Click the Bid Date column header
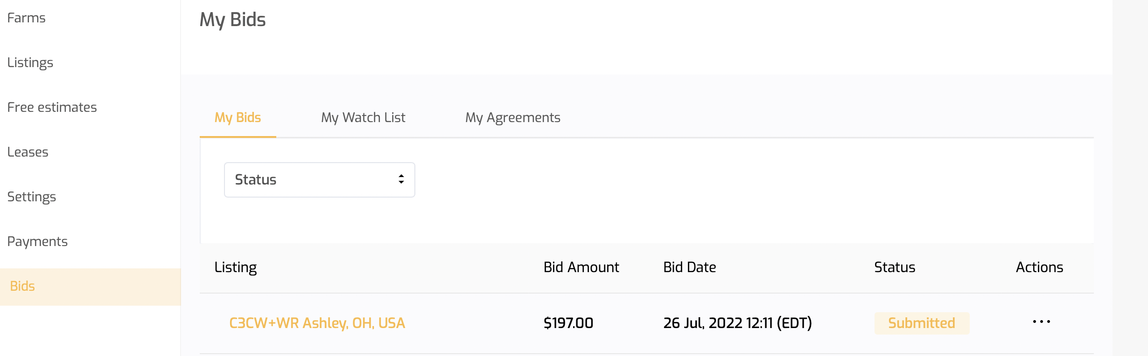 689,267
